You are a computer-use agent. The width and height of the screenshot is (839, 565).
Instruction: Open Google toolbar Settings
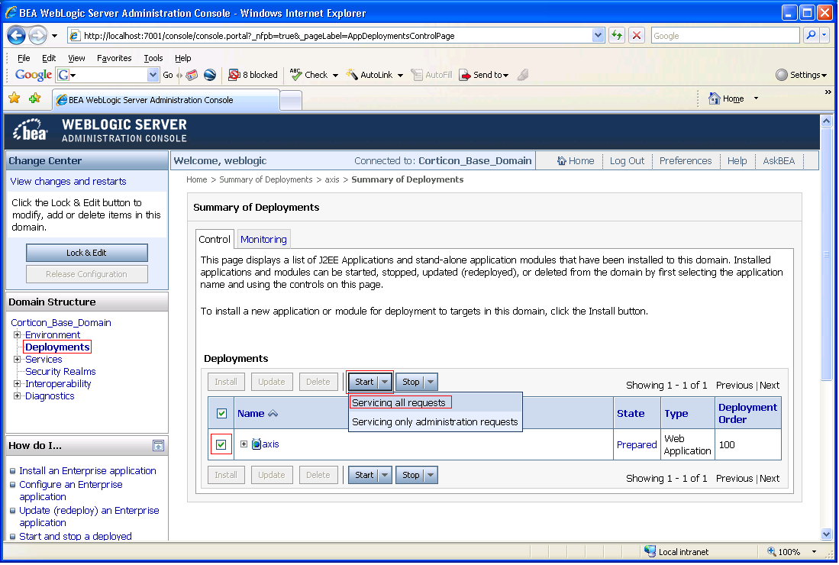pyautogui.click(x=801, y=75)
